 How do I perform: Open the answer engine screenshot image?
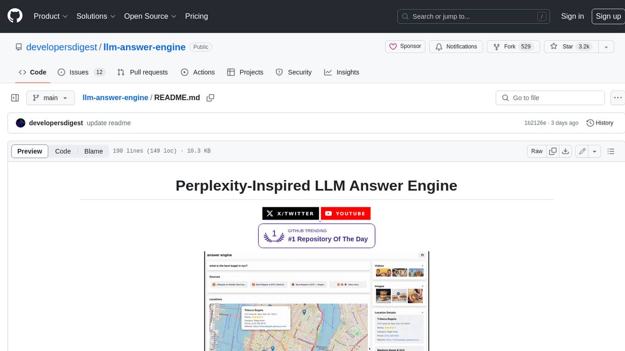coord(317,301)
